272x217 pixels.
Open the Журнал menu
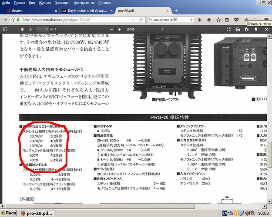pos(45,3)
